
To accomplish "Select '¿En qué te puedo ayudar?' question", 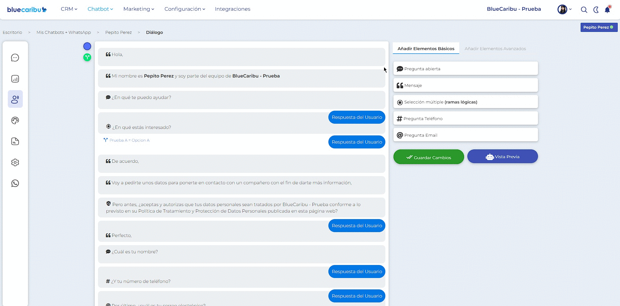I will 241,100.
